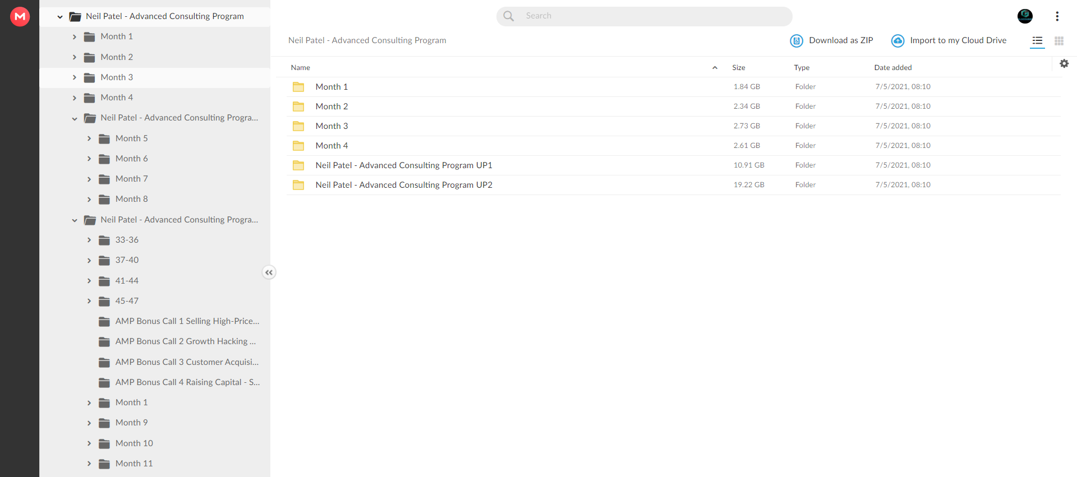This screenshot has height=477, width=1077.
Task: Expand Month 5 in the tree
Action: point(89,138)
